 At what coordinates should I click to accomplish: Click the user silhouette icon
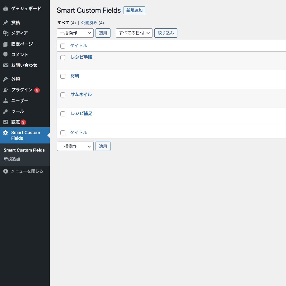click(x=6, y=101)
